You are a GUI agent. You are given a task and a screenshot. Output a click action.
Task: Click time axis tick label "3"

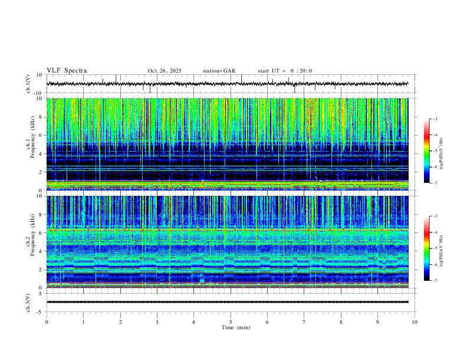point(157,322)
